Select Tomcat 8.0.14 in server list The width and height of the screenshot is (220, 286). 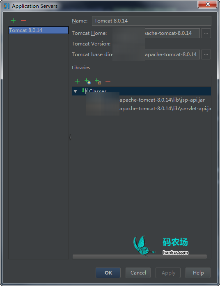[x=39, y=30]
